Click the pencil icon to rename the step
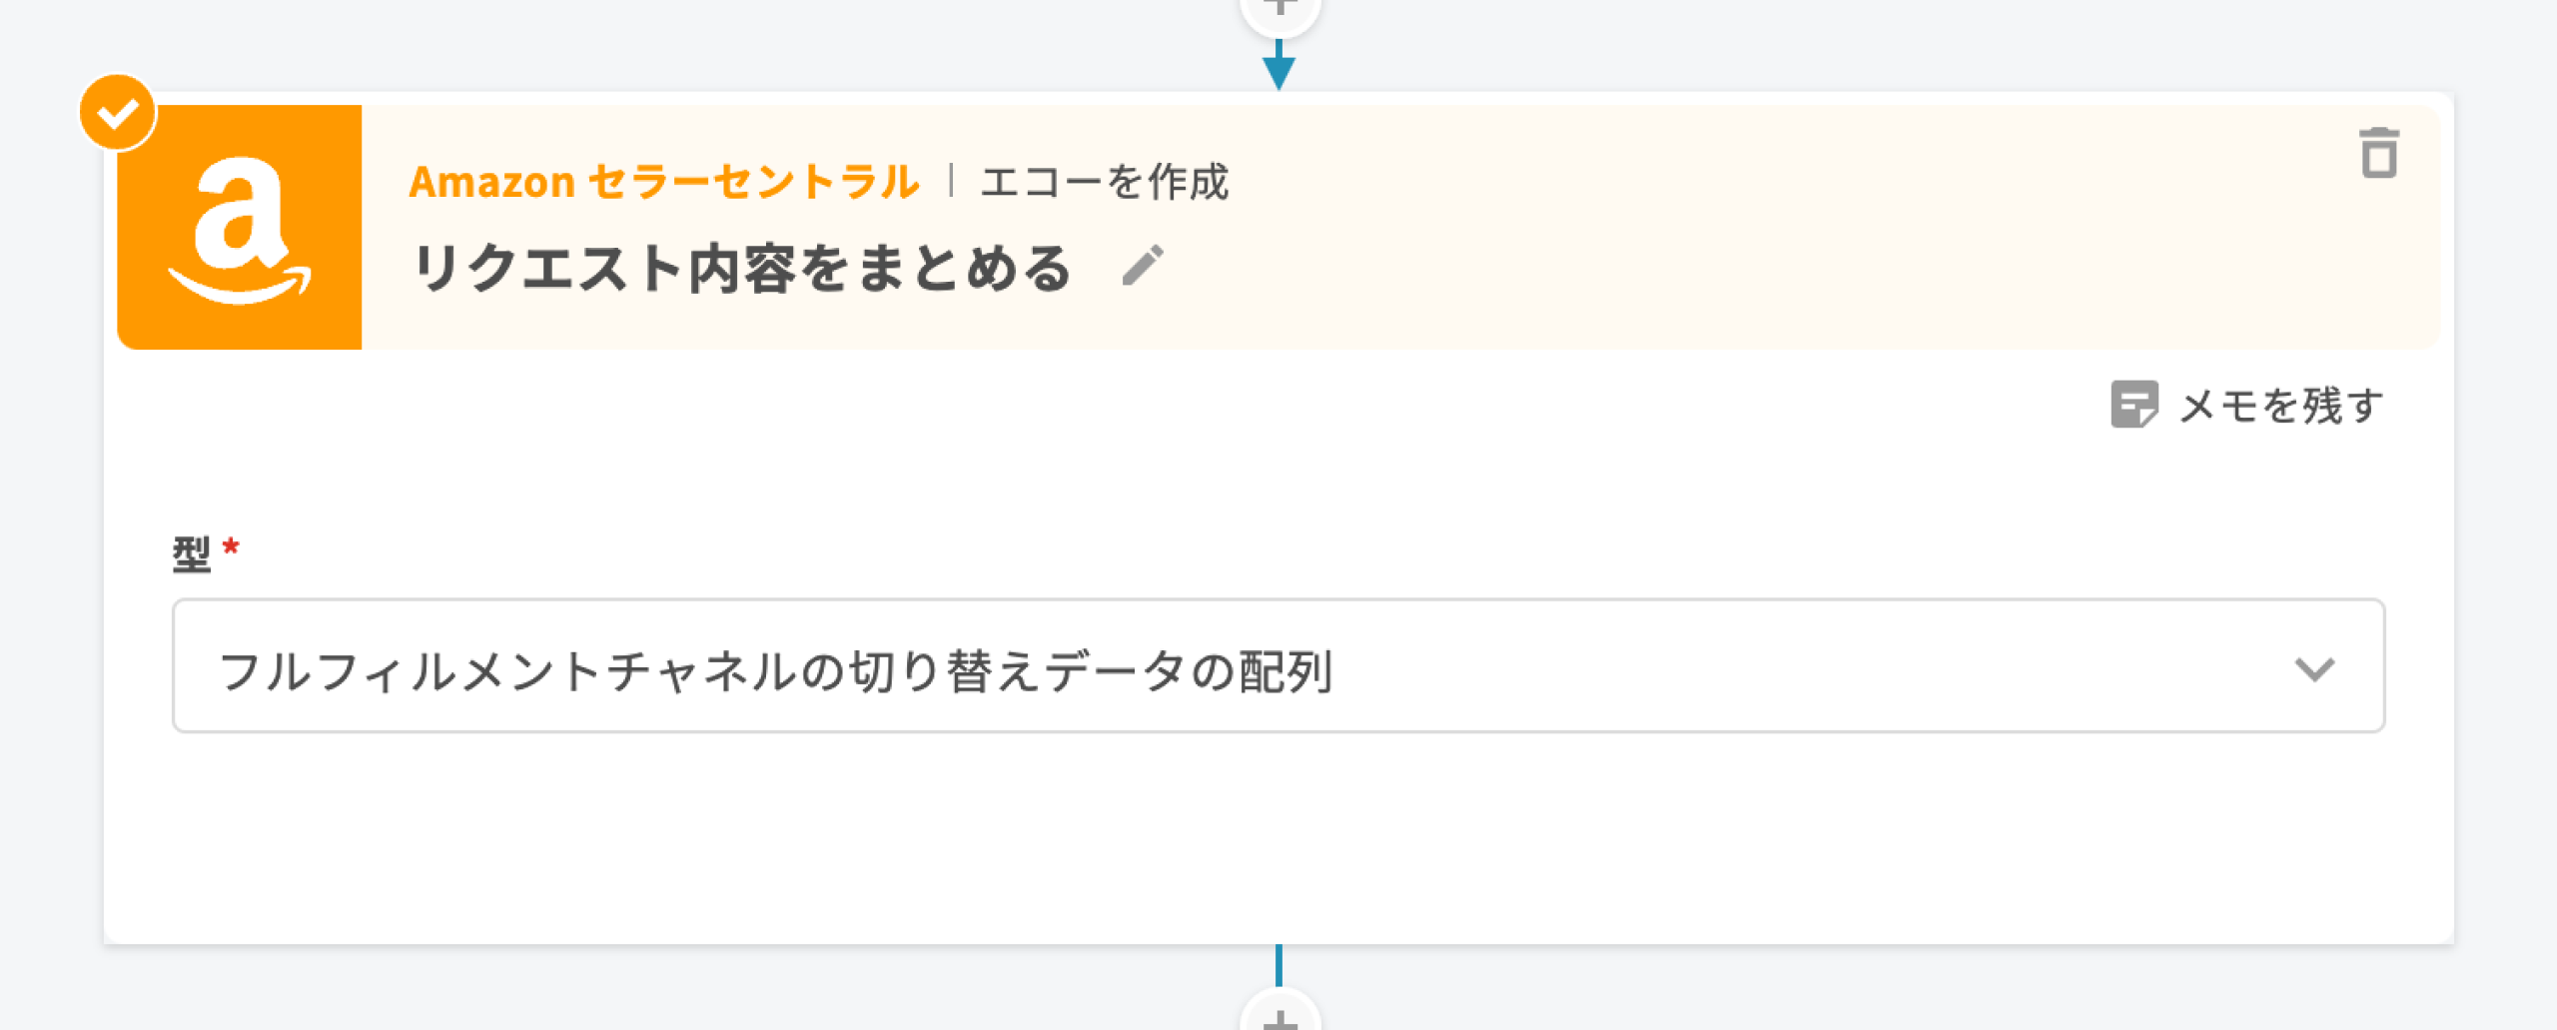 pyautogui.click(x=1143, y=267)
